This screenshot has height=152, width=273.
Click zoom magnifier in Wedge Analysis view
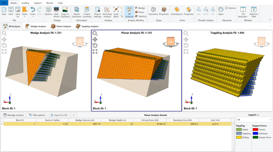(4, 33)
